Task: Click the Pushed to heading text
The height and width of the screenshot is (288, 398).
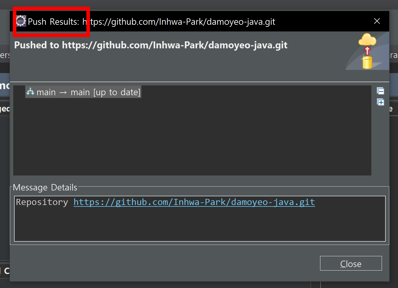Action: tap(151, 45)
